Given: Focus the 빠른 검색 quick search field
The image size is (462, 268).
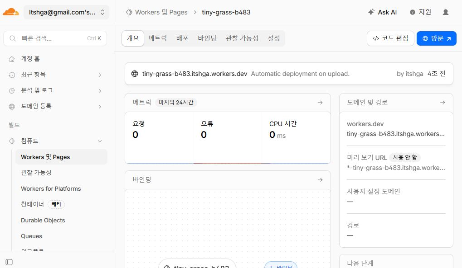Looking at the screenshot, I should [x=55, y=38].
